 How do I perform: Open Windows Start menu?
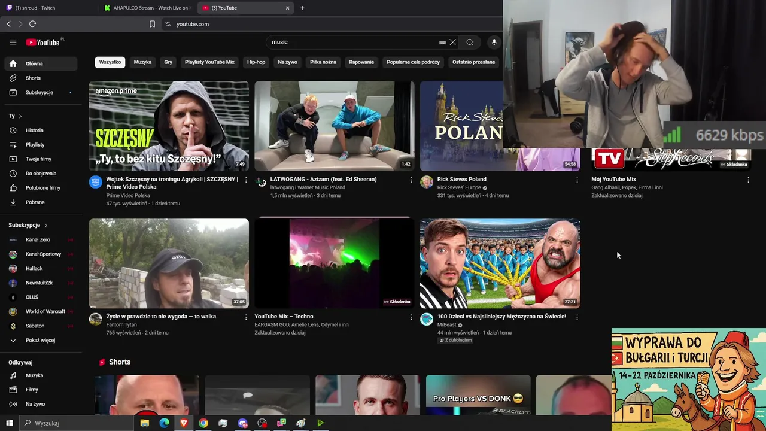[x=9, y=423]
